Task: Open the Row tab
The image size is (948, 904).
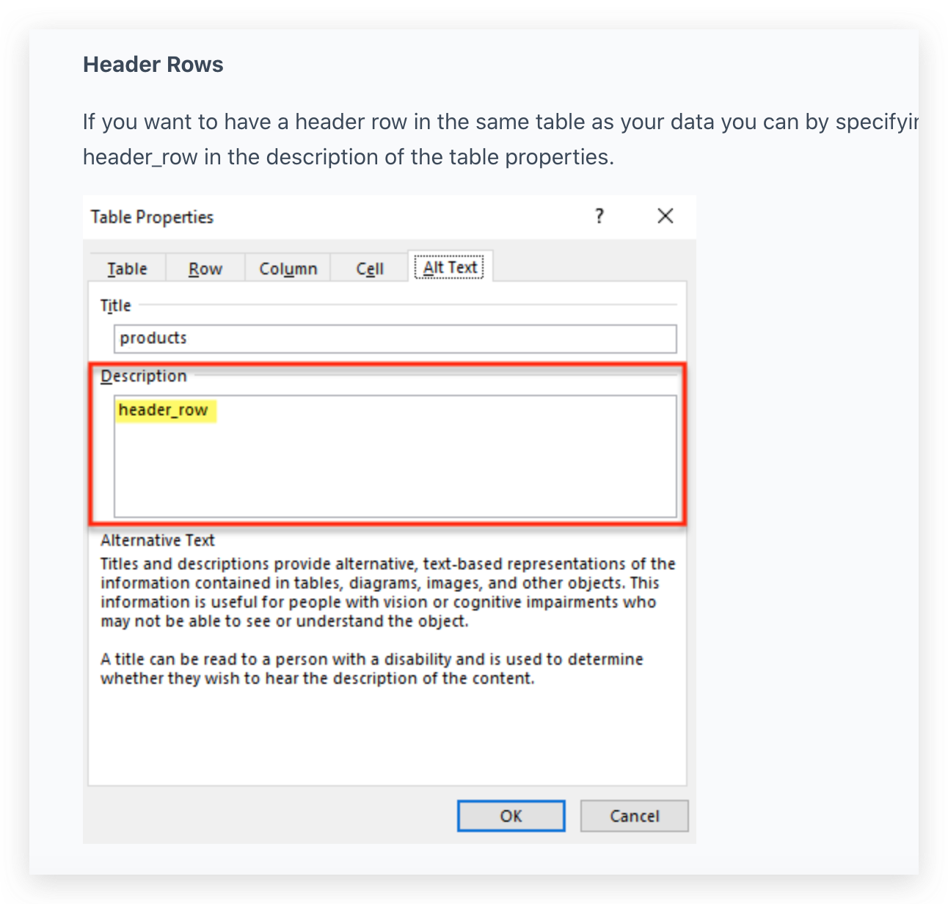Action: click(x=205, y=269)
